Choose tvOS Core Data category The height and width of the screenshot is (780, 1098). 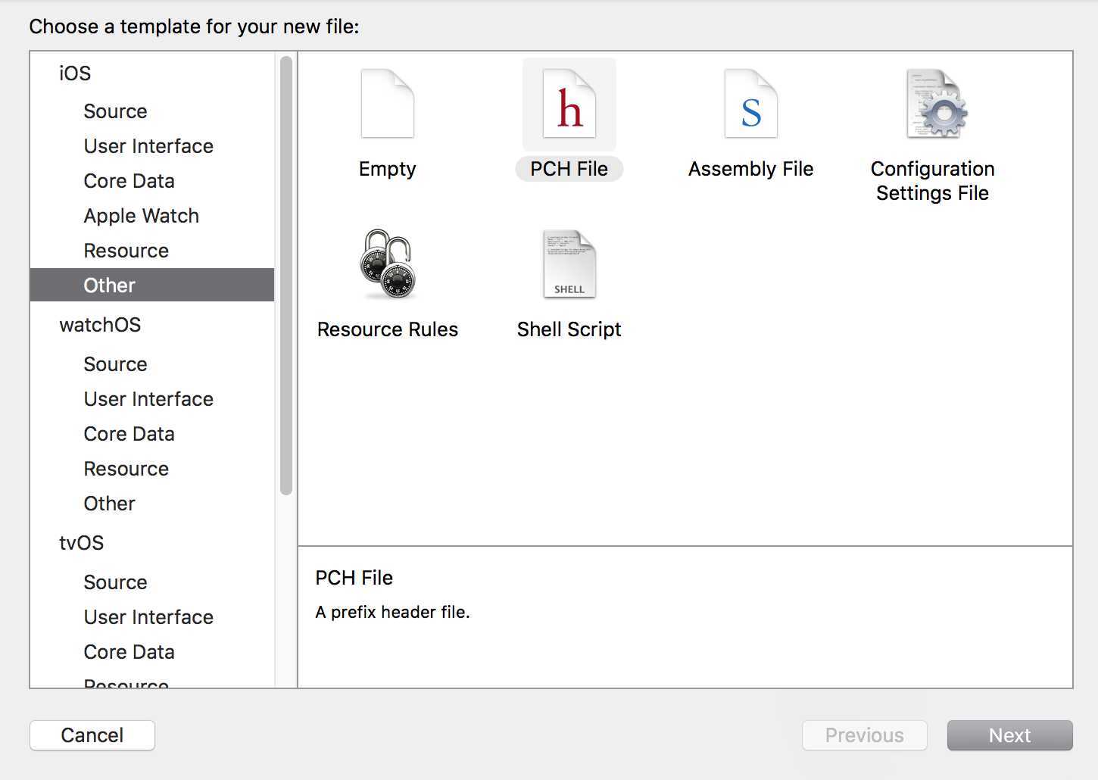129,652
